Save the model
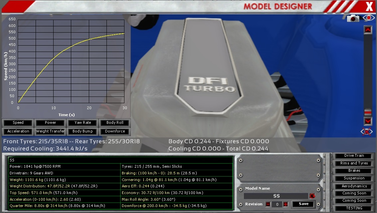Image resolution: width=377 pixels, height=213 pixels. [303, 204]
